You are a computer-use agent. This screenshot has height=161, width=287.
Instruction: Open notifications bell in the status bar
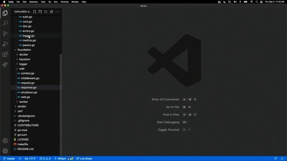point(282,159)
